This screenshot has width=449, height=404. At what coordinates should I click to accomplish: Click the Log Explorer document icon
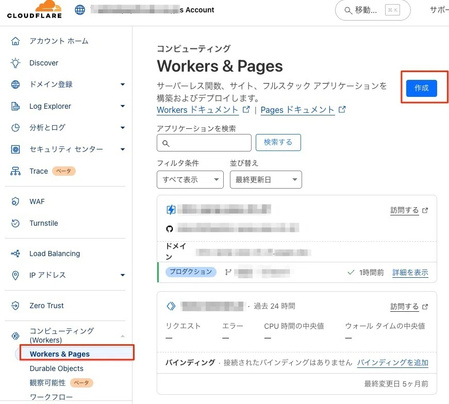click(x=15, y=106)
